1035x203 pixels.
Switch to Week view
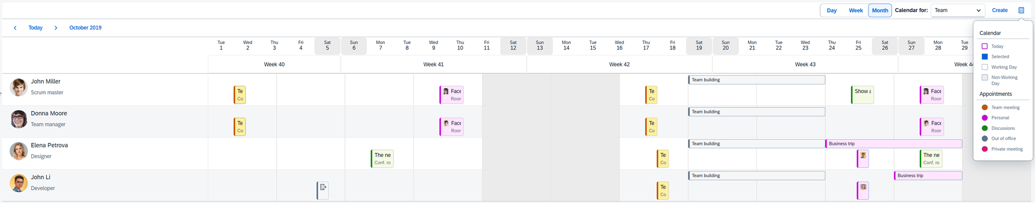point(856,10)
